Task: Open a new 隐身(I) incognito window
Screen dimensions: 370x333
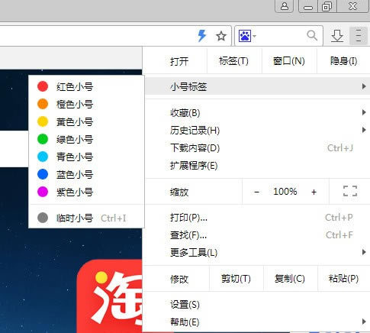Action: (x=343, y=61)
